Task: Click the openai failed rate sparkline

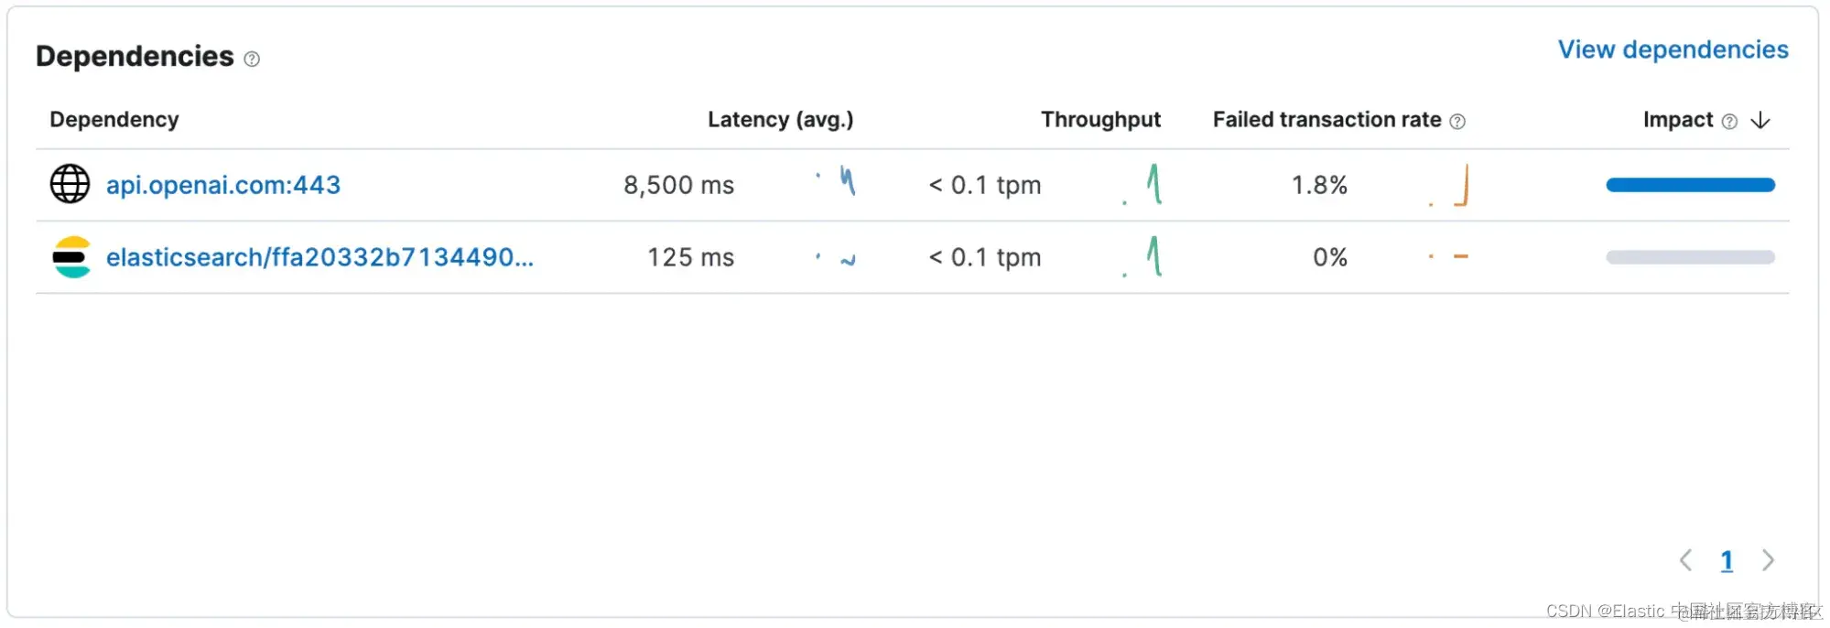Action: (x=1449, y=185)
